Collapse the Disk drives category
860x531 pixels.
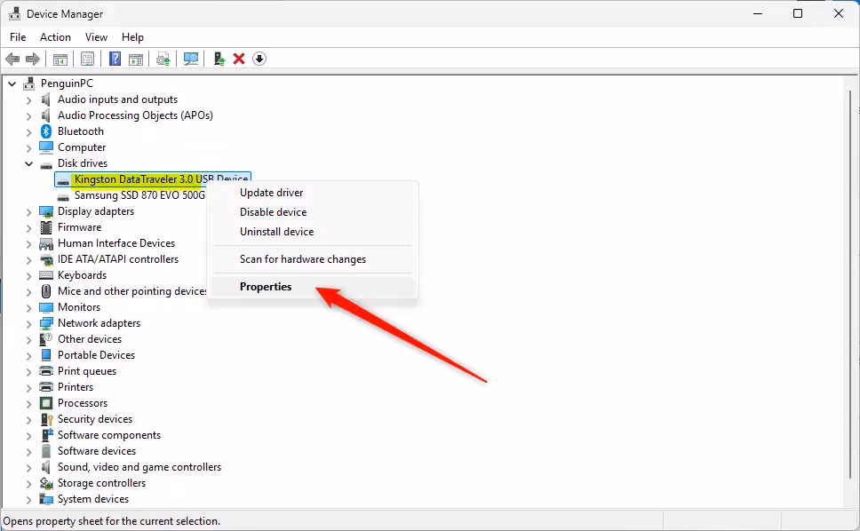[28, 163]
